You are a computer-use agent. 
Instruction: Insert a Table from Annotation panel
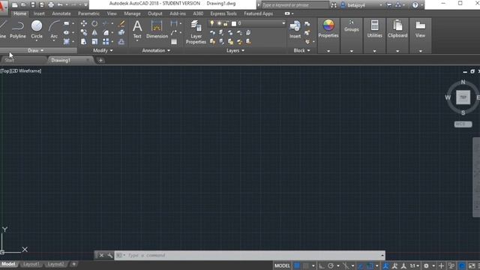pyautogui.click(x=174, y=42)
